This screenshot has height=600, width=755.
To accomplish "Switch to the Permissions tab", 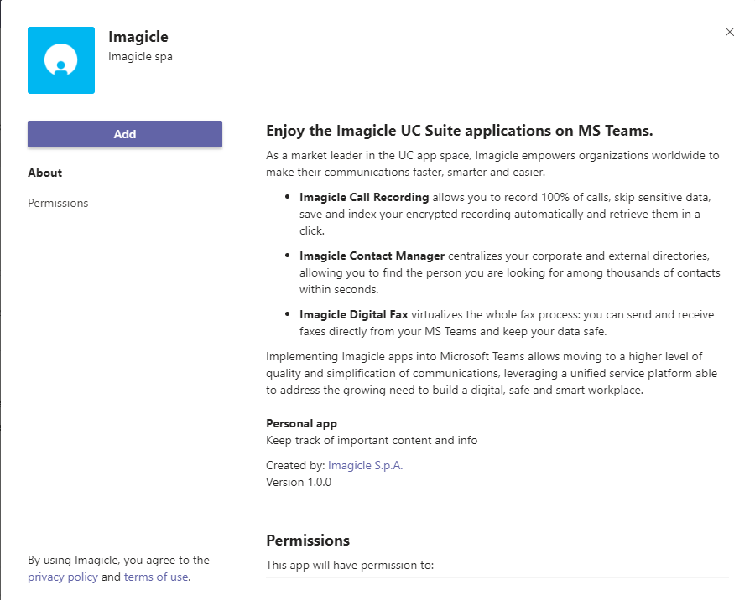I will [x=58, y=203].
